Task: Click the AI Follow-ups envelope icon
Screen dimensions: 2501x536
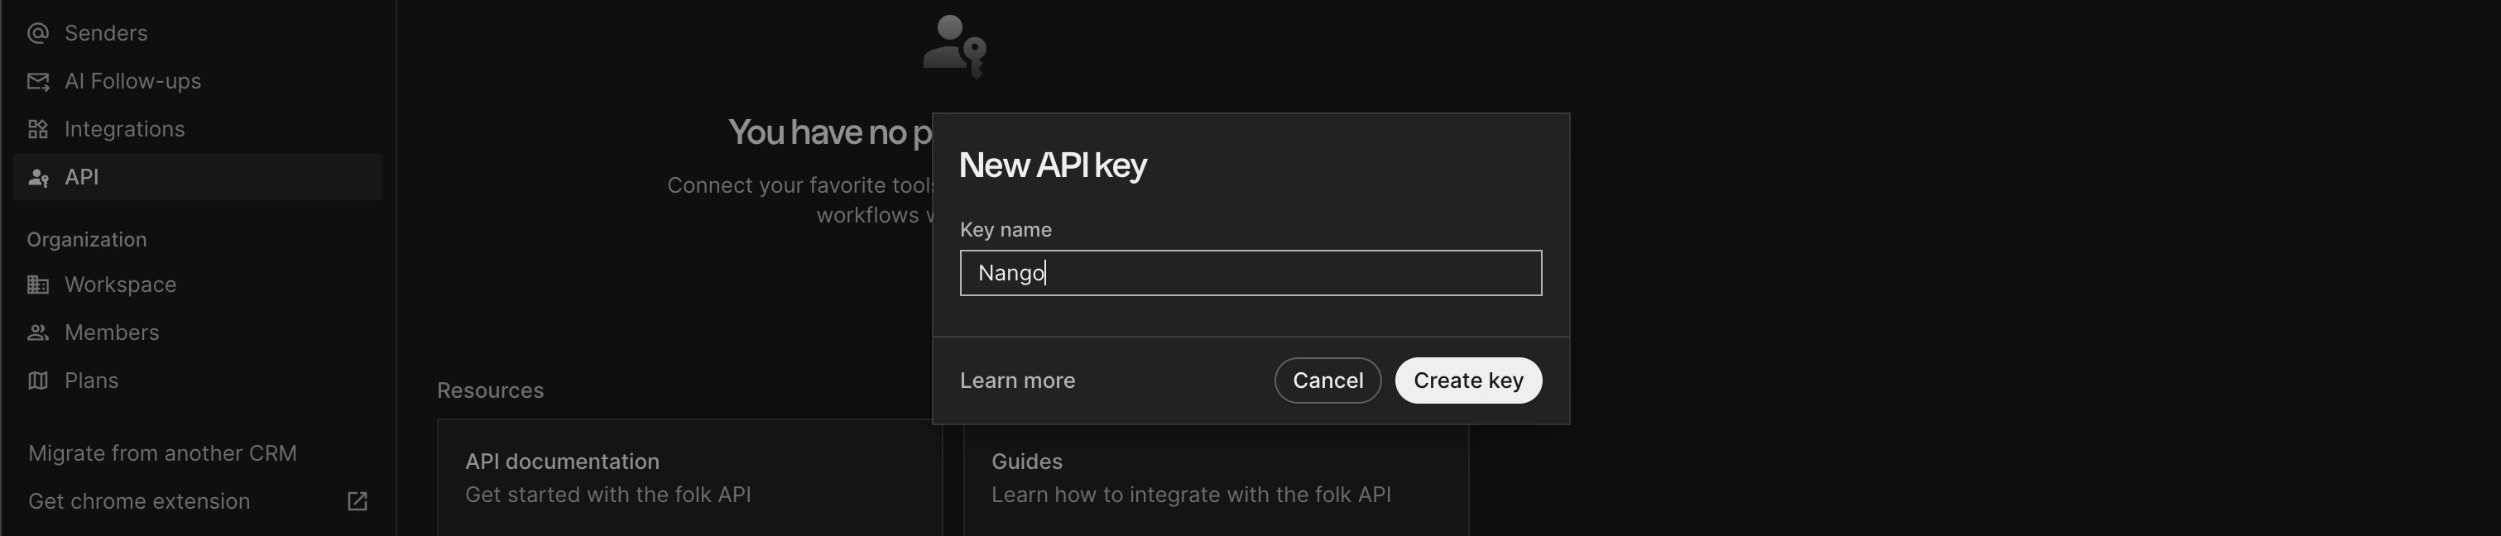Action: coord(38,82)
